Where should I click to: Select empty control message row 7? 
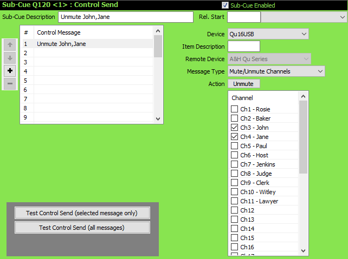pos(88,99)
